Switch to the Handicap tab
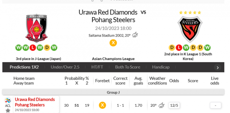 (x=161, y=67)
